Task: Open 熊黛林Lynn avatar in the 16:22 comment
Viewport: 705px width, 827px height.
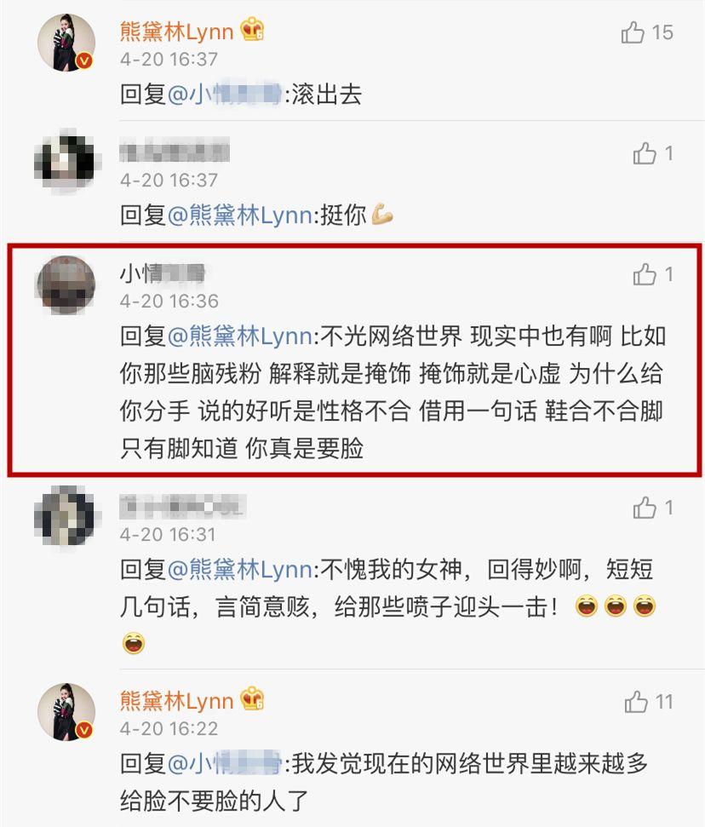Action: (66, 712)
